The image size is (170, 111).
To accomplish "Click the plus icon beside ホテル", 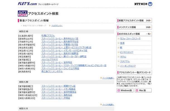I will coord(118,57).
